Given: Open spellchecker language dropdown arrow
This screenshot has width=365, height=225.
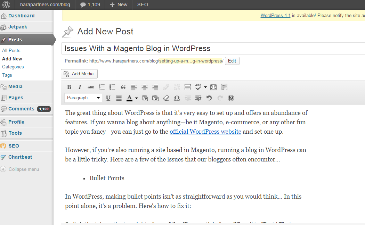Looking at the screenshot, I should coord(205,87).
